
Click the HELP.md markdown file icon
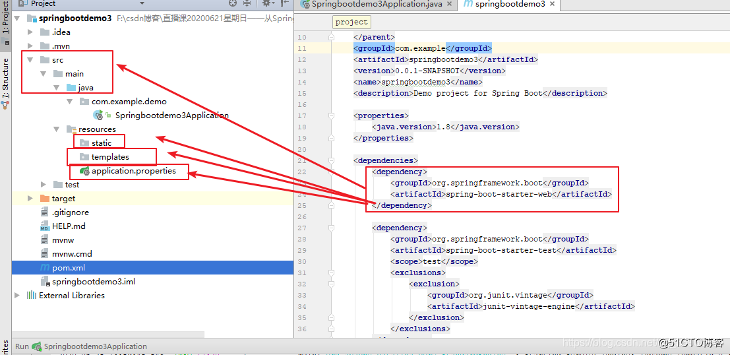(45, 226)
